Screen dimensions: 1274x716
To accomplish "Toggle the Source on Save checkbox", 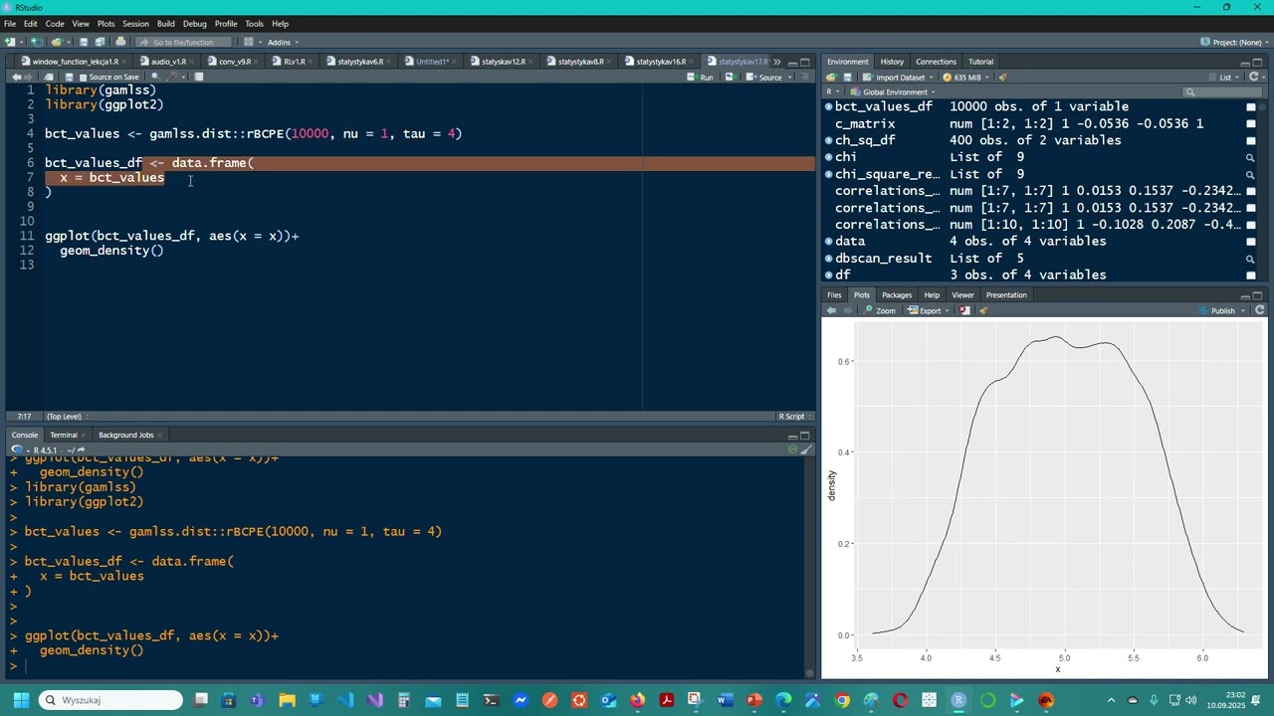I will [83, 78].
